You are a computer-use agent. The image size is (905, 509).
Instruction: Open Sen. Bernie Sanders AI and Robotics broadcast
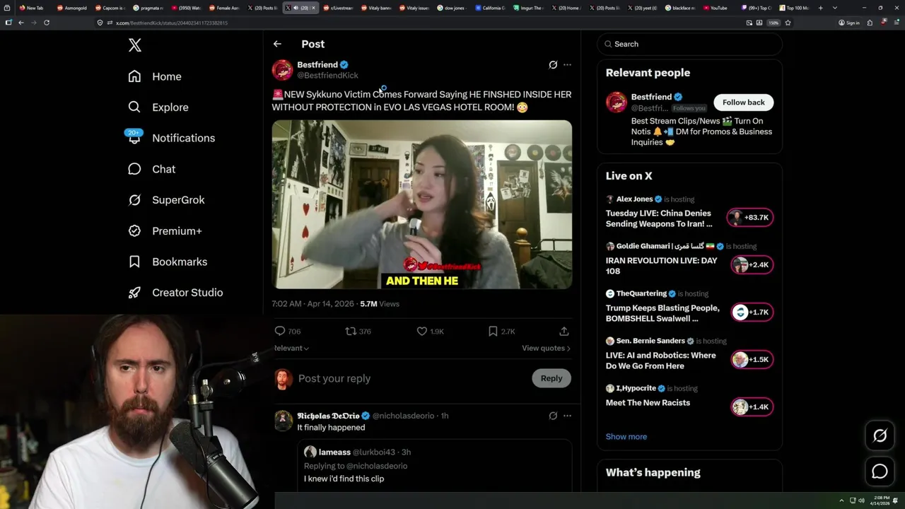coord(660,361)
